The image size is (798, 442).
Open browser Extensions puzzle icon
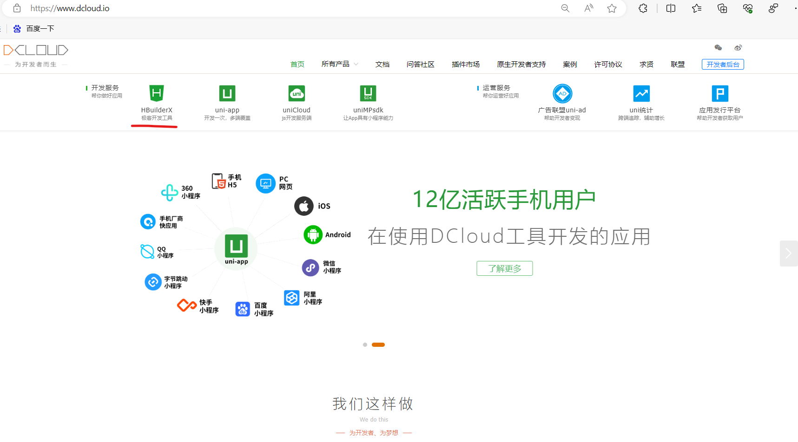[643, 8]
